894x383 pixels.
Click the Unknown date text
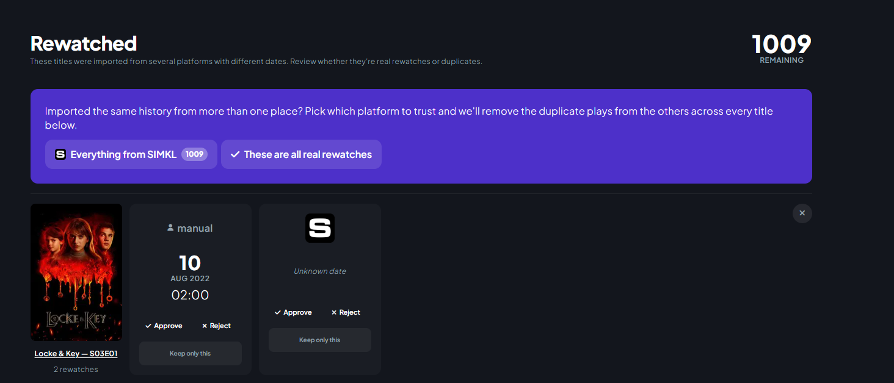click(320, 271)
